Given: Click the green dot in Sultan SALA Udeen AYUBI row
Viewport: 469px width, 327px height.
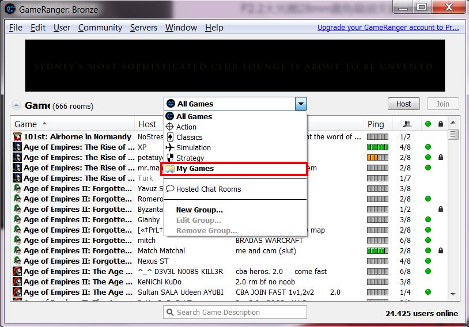Looking at the screenshot, I should (428, 292).
